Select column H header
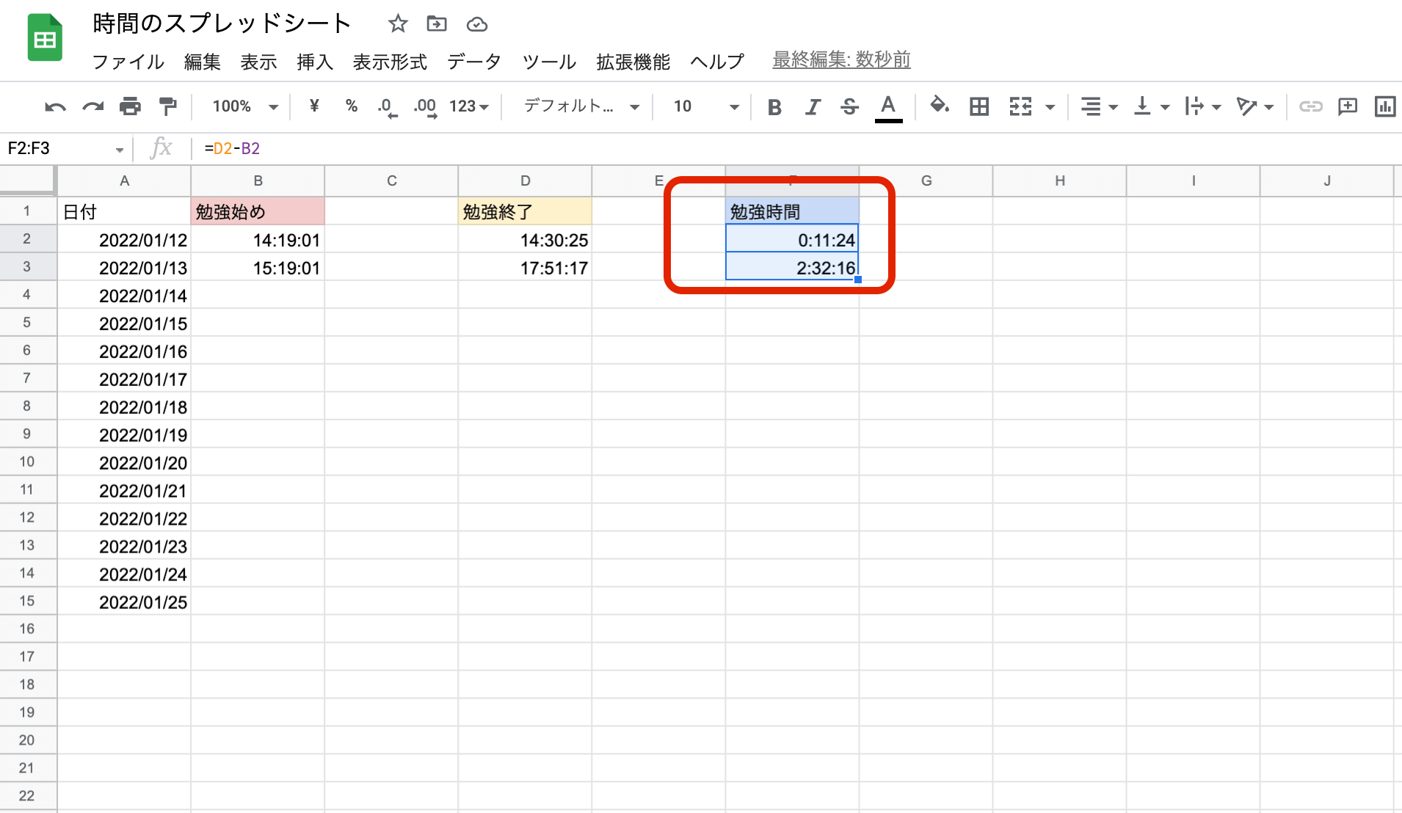Viewport: 1402px width, 813px height. coord(1059,181)
